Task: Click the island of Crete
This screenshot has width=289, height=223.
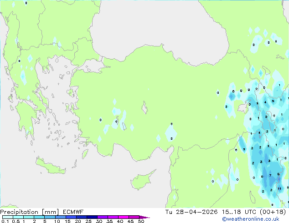Action: [x=50, y=167]
